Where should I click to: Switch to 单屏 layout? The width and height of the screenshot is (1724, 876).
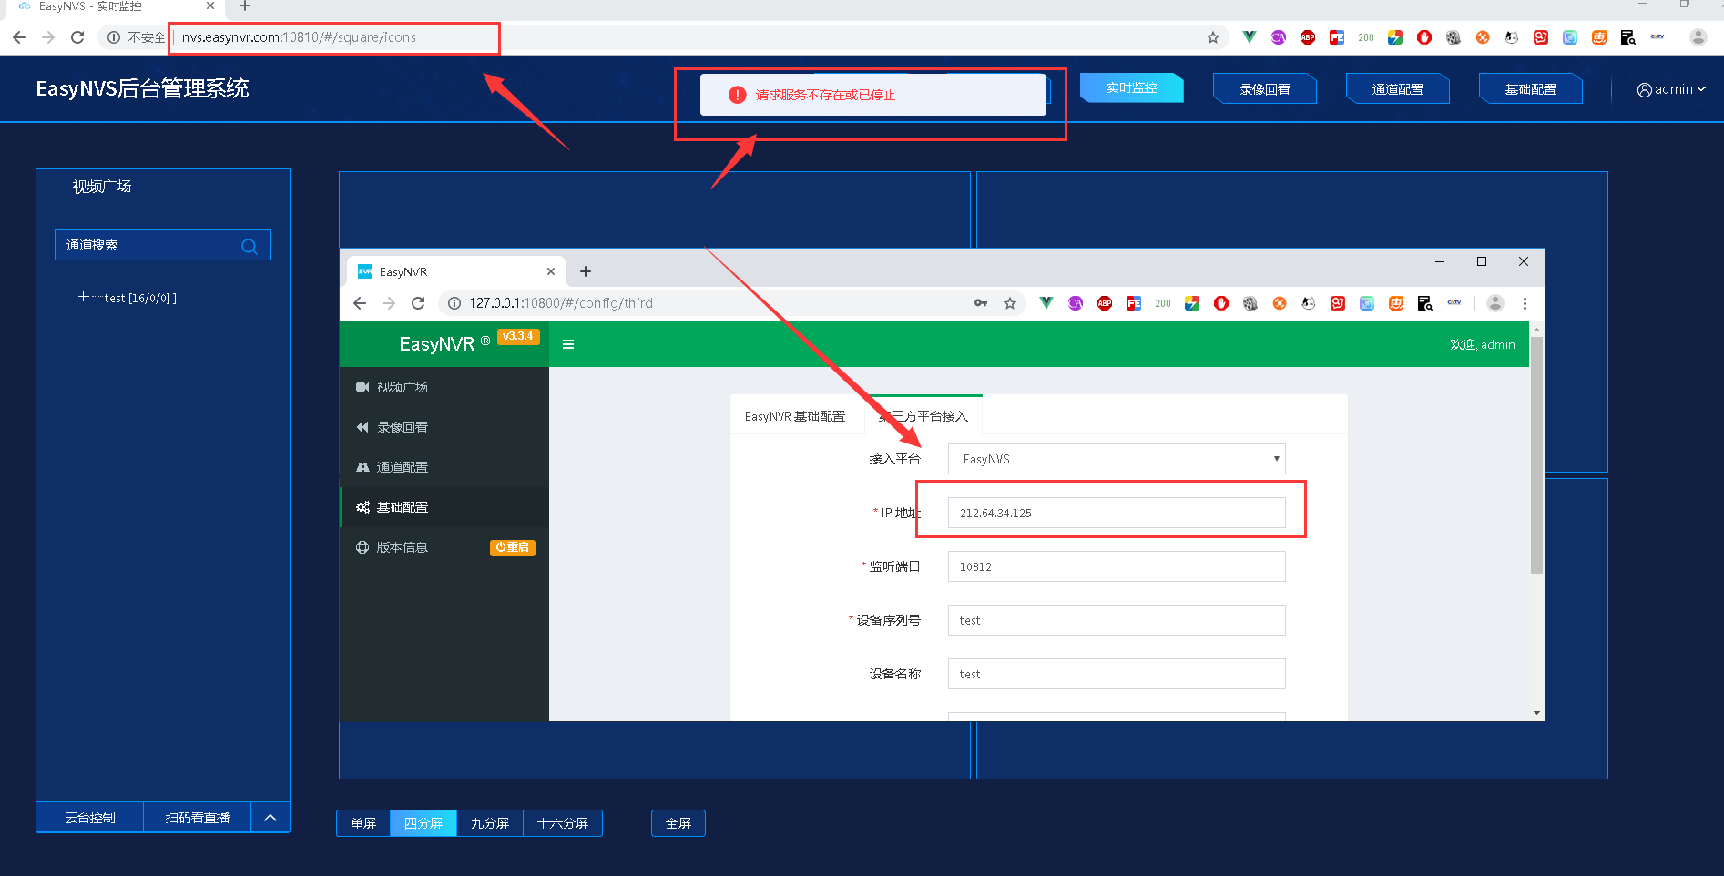(x=363, y=823)
